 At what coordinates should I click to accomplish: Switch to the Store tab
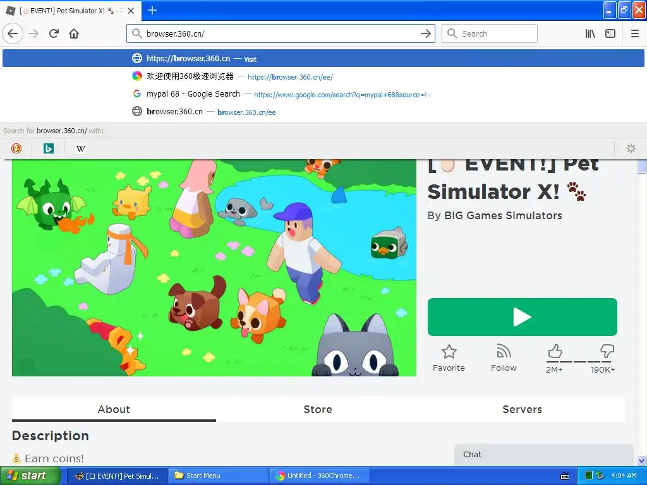pos(318,409)
